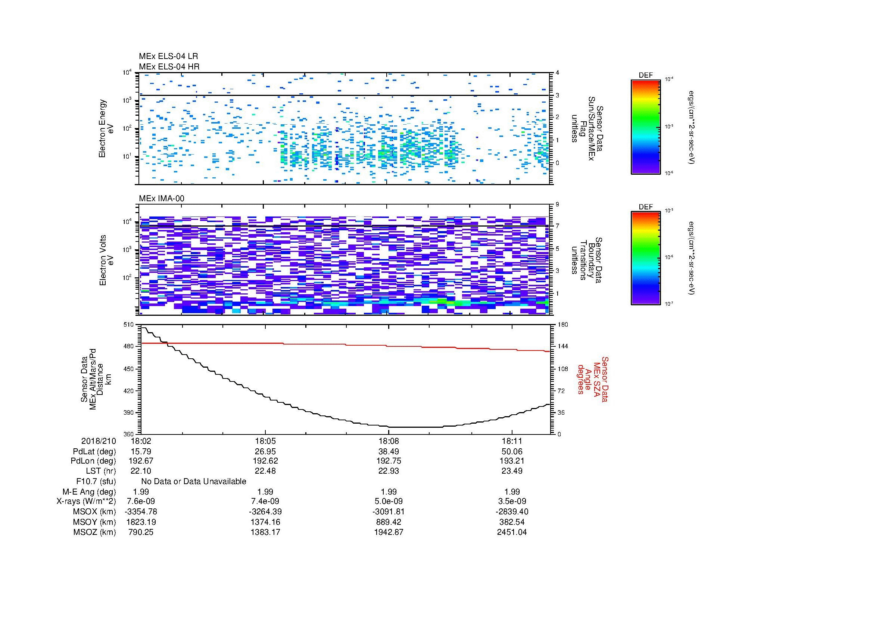Click the 'MEx ELS-04 LR' panel title
873x617 pixels.
168,56
